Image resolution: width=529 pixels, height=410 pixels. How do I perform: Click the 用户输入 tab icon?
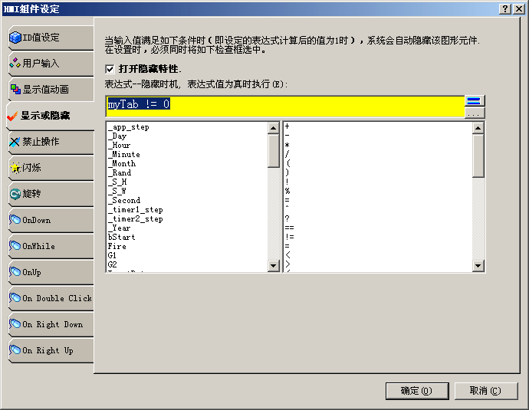point(15,64)
